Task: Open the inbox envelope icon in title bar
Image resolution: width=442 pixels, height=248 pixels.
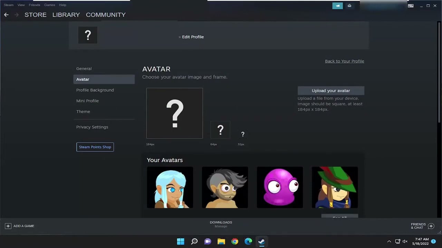Action: point(349,6)
